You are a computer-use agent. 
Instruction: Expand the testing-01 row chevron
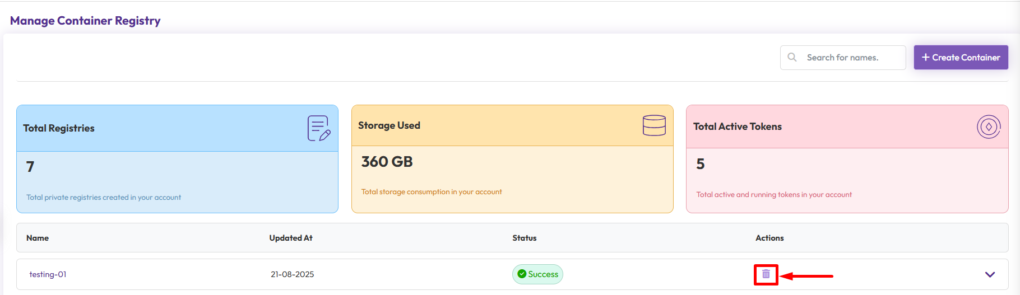[x=990, y=274]
